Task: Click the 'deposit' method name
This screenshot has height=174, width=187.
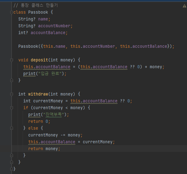Action: (x=39, y=60)
